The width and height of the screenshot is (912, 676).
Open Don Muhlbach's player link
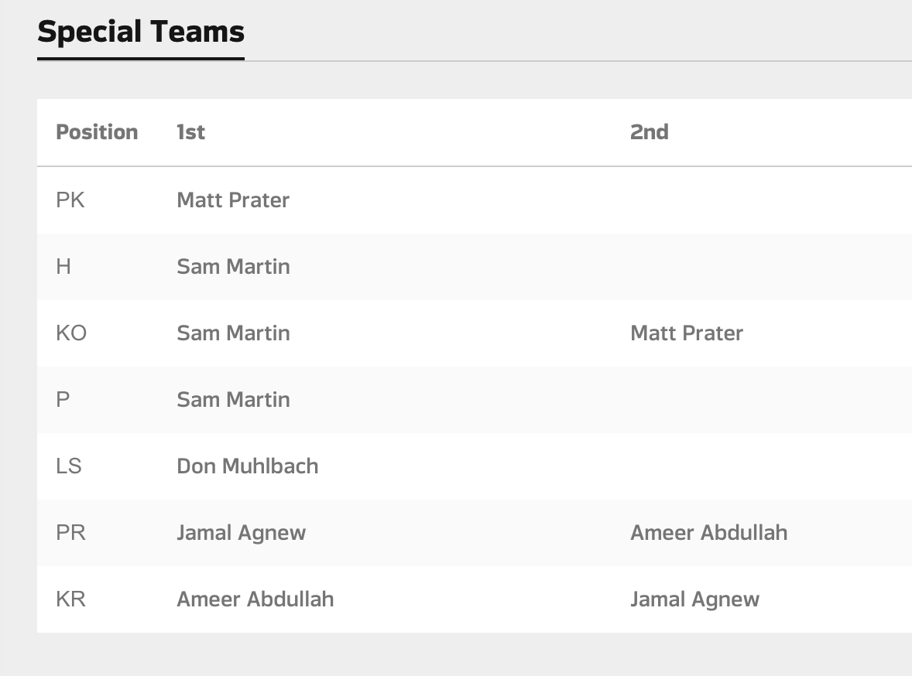coord(248,466)
